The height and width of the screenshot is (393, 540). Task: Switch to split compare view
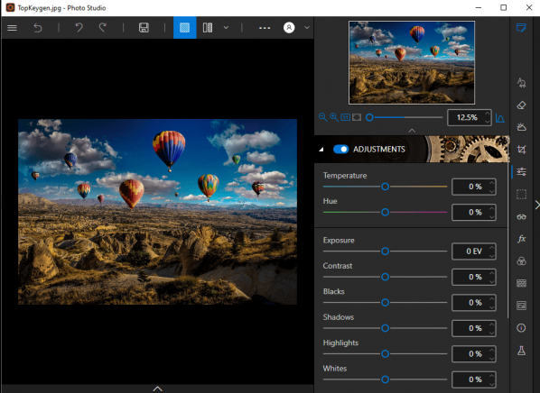(208, 28)
